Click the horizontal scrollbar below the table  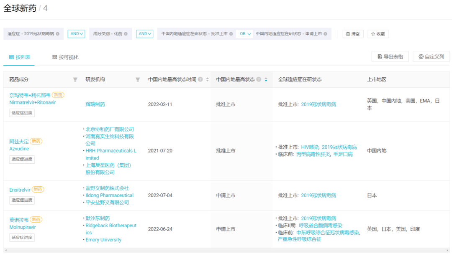(x=226, y=250)
